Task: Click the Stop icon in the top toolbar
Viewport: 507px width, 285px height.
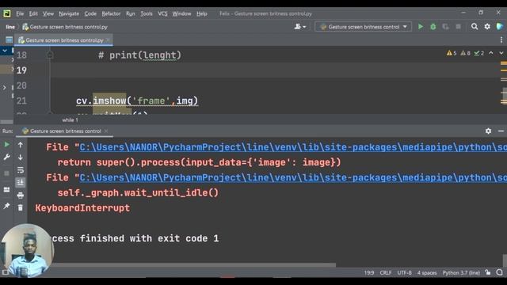Action: pyautogui.click(x=458, y=27)
